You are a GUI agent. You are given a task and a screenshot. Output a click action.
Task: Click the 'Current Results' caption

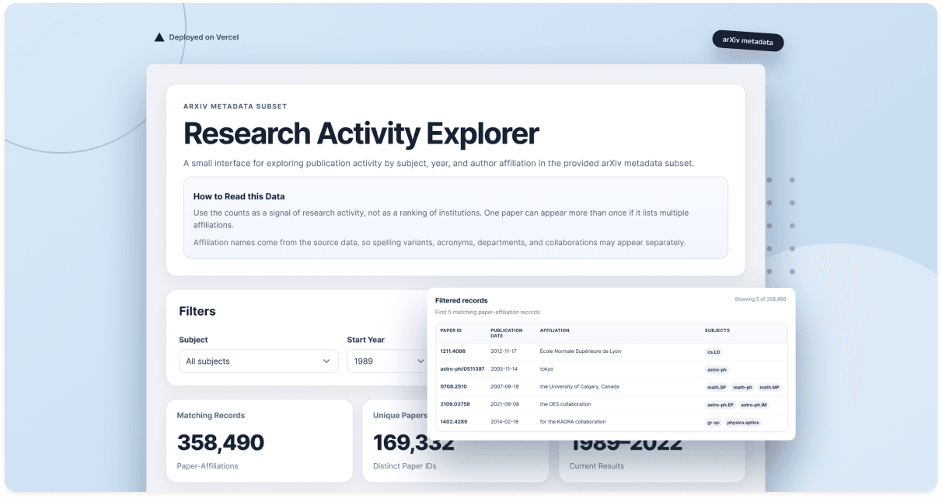click(x=596, y=466)
